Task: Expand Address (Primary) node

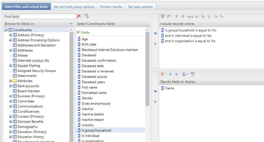Action: pyautogui.click(x=10, y=35)
